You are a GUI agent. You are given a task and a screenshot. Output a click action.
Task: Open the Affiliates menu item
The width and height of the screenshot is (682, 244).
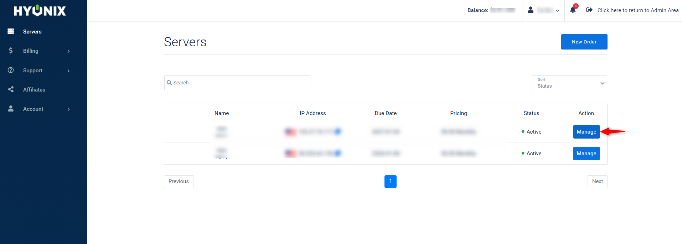click(34, 90)
